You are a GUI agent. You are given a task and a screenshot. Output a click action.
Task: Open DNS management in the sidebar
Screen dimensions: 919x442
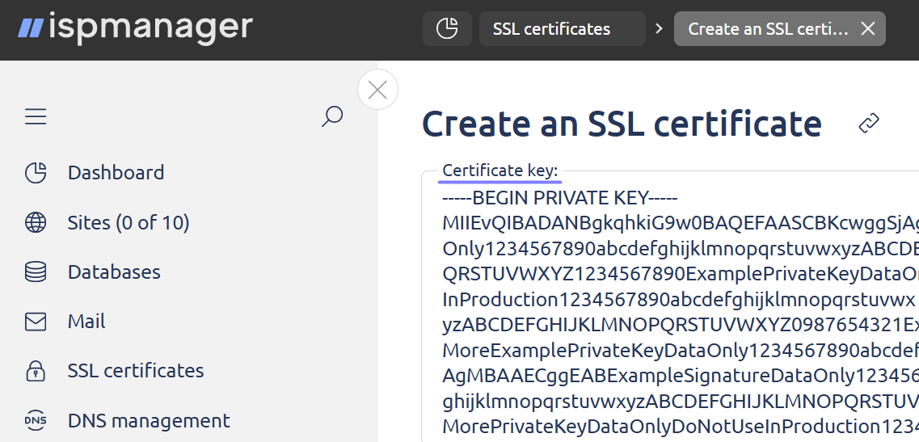149,420
